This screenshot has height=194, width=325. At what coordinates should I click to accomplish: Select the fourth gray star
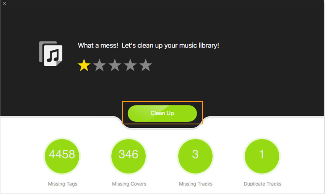(130, 65)
